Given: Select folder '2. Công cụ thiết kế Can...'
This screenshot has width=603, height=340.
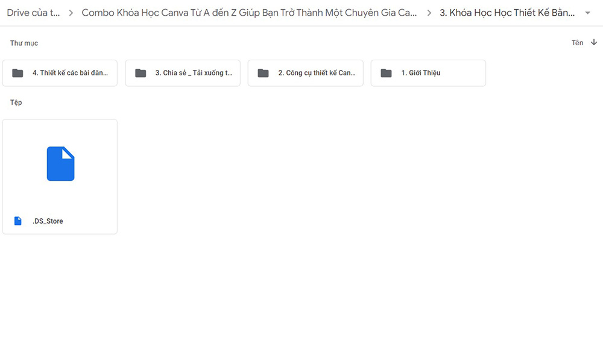Looking at the screenshot, I should (305, 73).
